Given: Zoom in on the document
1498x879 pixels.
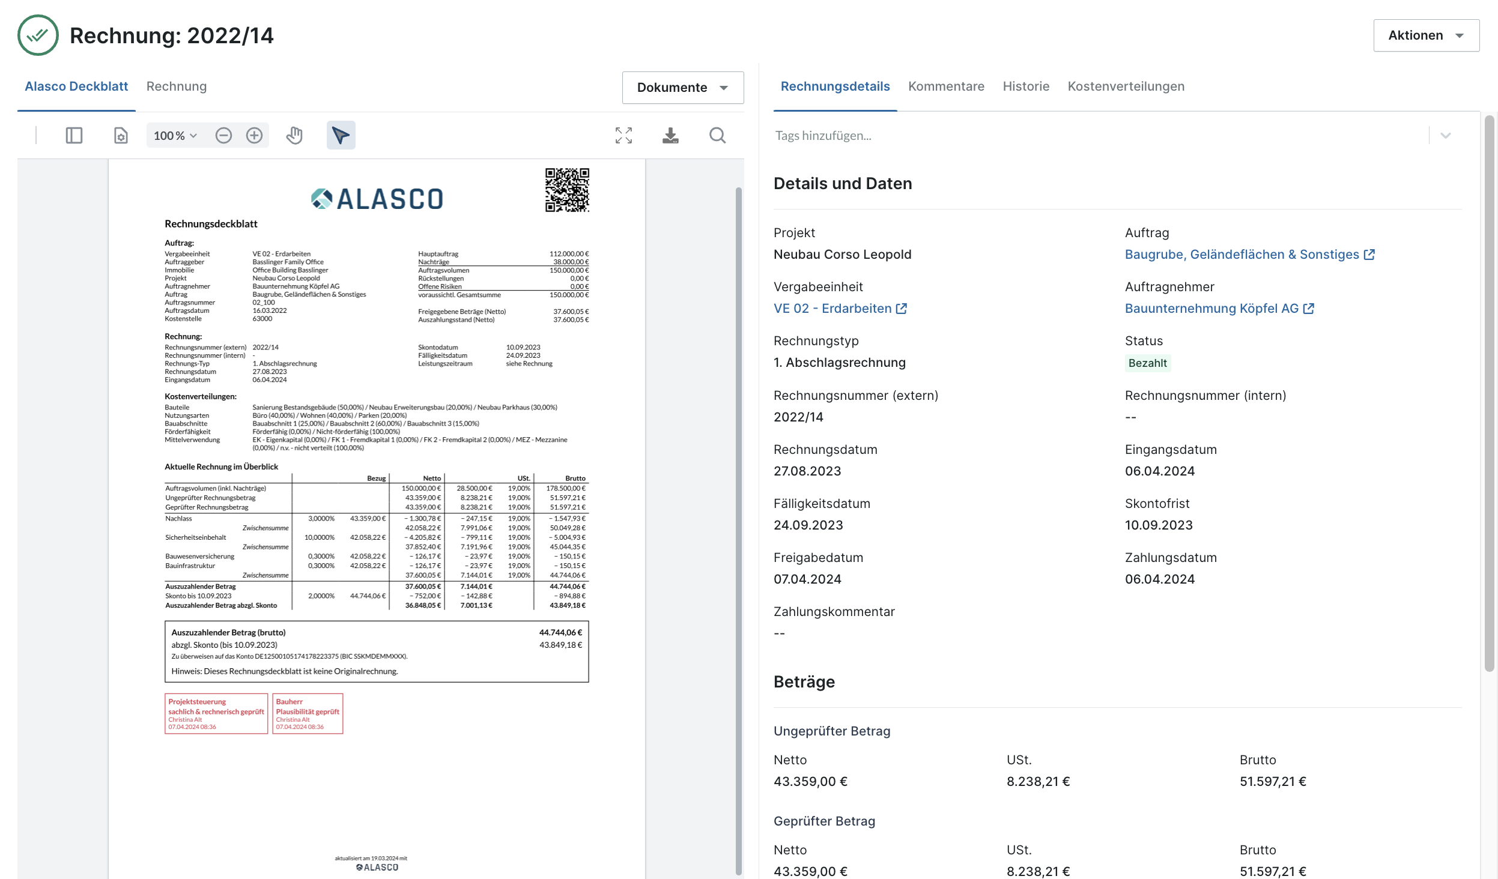Looking at the screenshot, I should click(254, 136).
